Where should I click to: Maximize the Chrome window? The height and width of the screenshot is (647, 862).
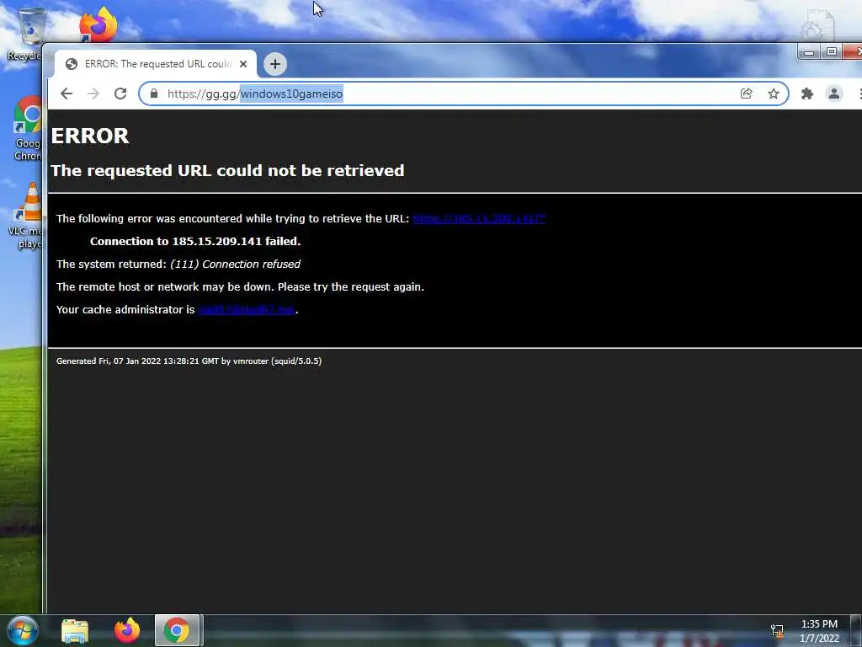[x=831, y=51]
